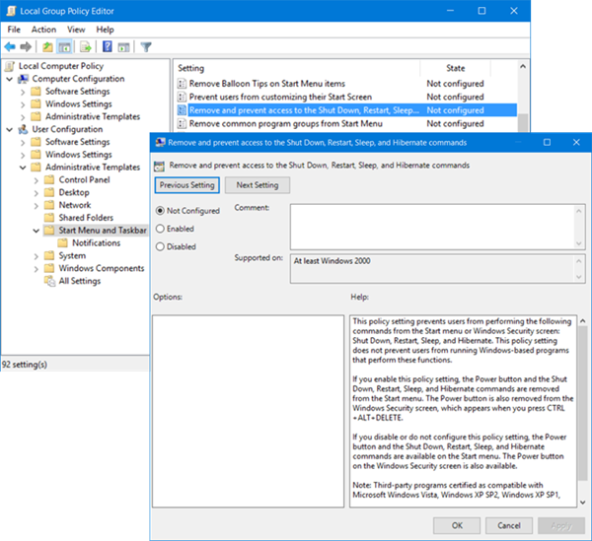The width and height of the screenshot is (592, 541).
Task: Click the Forward arrow toolbar icon
Action: (x=26, y=47)
